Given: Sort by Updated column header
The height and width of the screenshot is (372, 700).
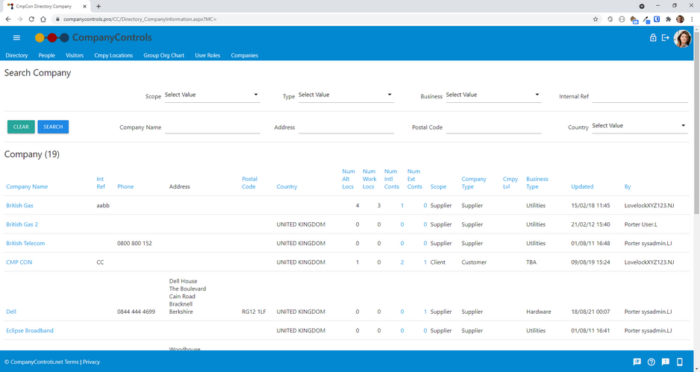Looking at the screenshot, I should point(582,186).
